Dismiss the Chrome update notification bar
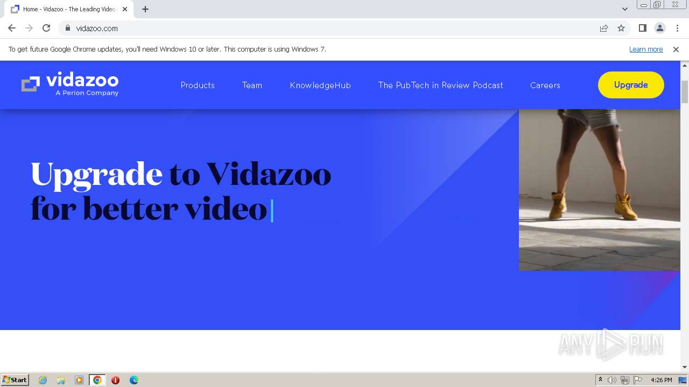Screen dimensions: 689x387 [676, 49]
